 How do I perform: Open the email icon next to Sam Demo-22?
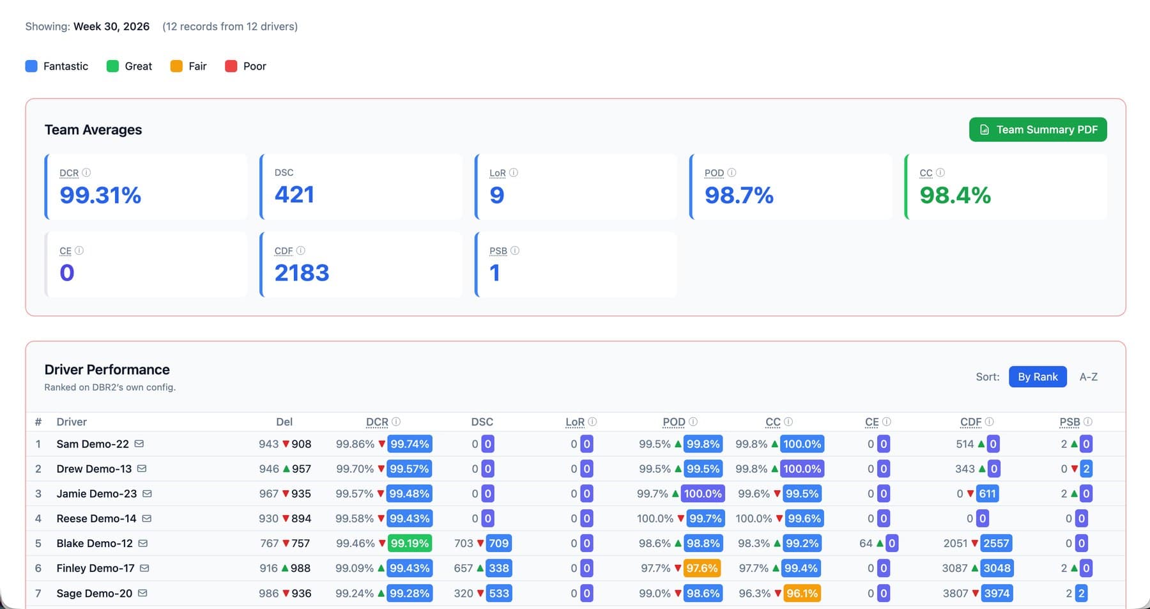tap(139, 443)
